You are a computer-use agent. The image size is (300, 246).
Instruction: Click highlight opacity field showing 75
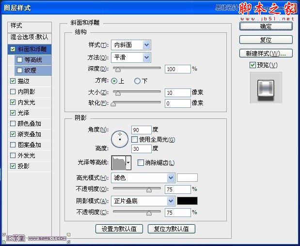(178, 189)
